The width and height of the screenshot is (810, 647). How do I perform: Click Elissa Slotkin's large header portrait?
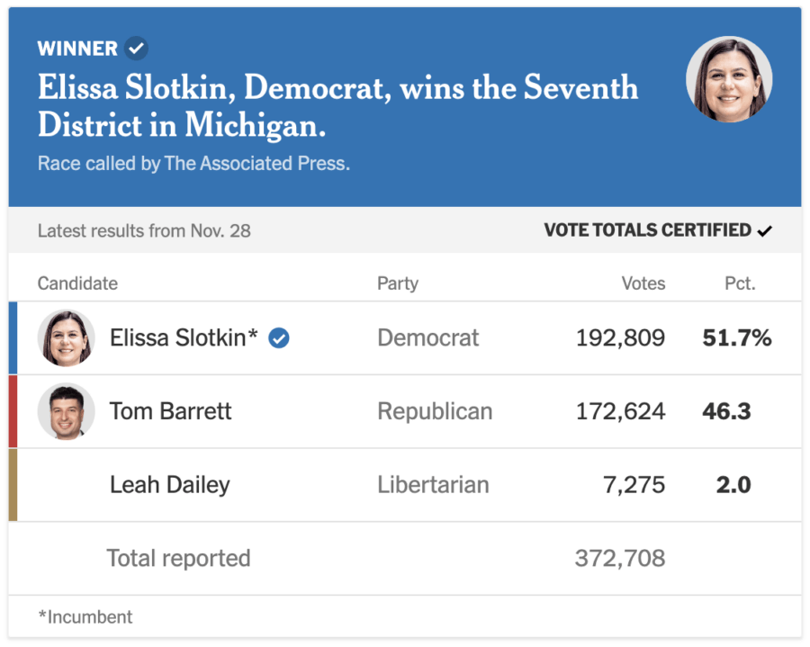tap(729, 79)
